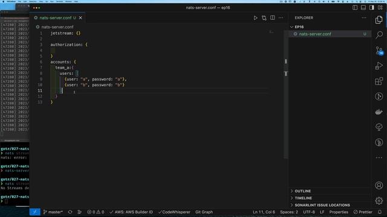Customize editor layout button
The height and width of the screenshot is (217, 387).
380,8
